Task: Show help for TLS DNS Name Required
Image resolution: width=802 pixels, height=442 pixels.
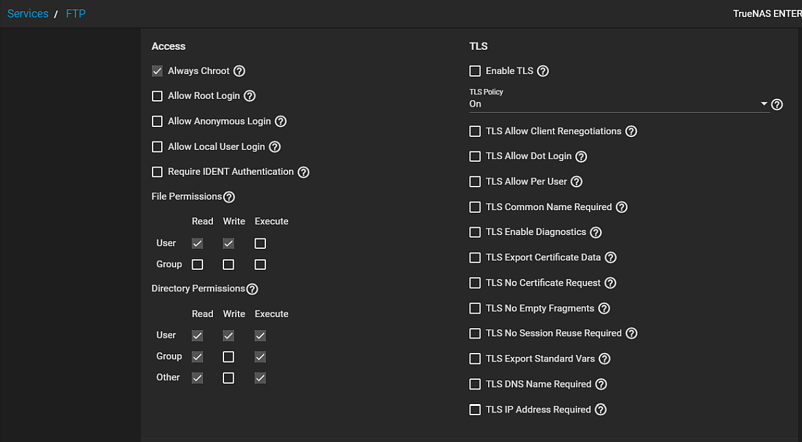Action: (601, 384)
